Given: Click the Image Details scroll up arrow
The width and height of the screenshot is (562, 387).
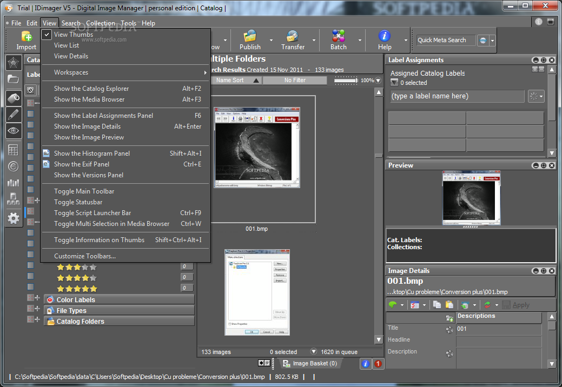Looking at the screenshot, I should point(552,317).
